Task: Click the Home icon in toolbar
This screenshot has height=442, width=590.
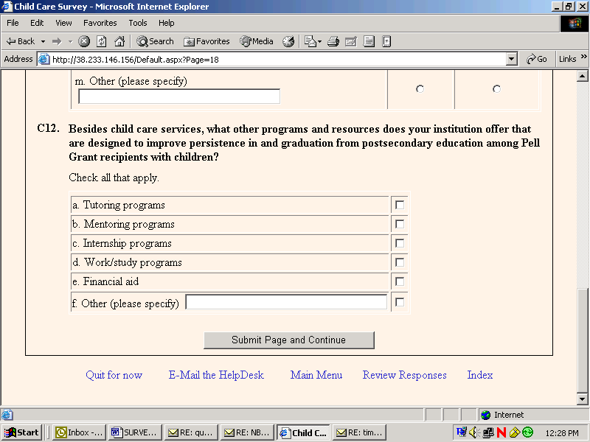Action: point(119,41)
